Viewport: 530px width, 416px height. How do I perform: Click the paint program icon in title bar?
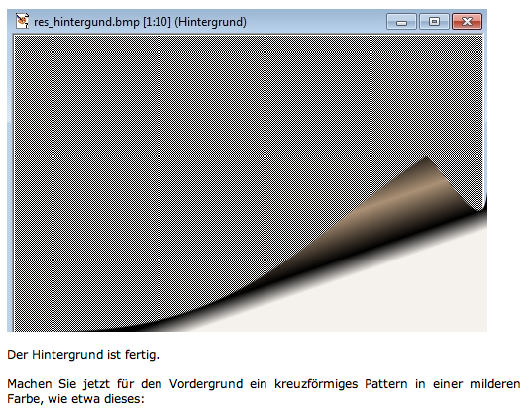click(x=22, y=21)
